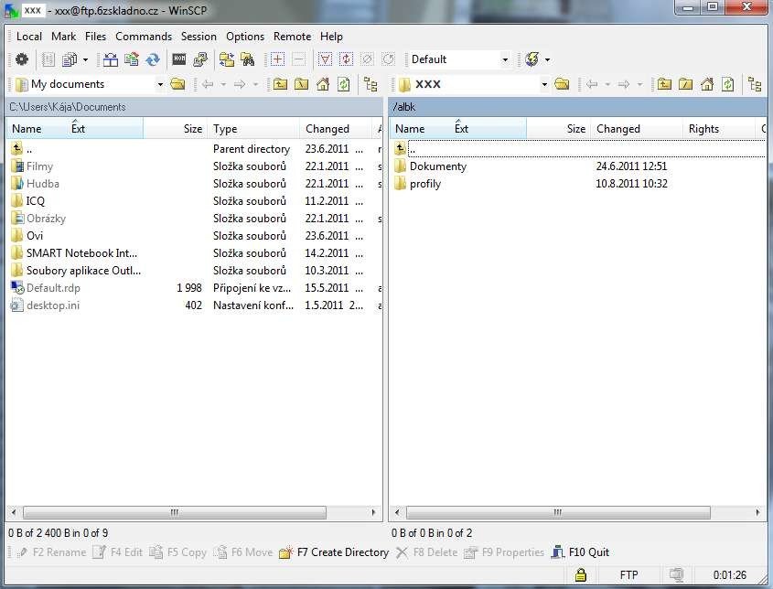The width and height of the screenshot is (773, 589).
Task: Click remote panel horizontal scrollbar thumb
Action: (558, 512)
